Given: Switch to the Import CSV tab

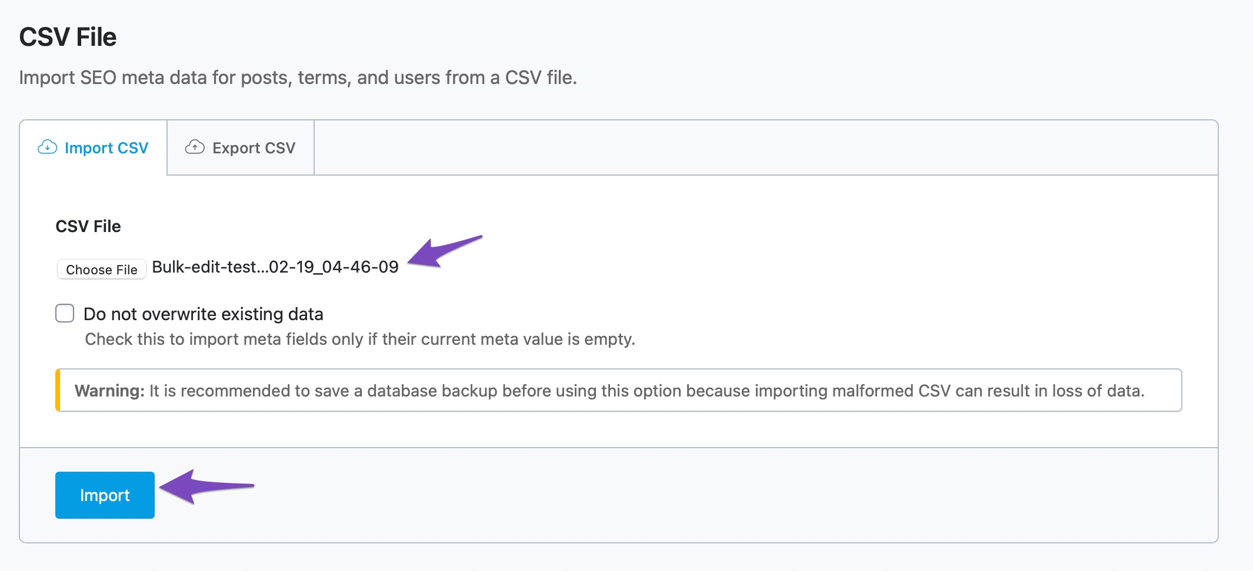Looking at the screenshot, I should coord(94,148).
